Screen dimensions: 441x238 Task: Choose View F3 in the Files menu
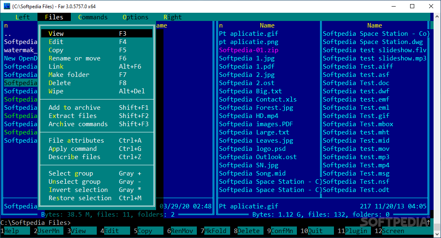coord(97,33)
